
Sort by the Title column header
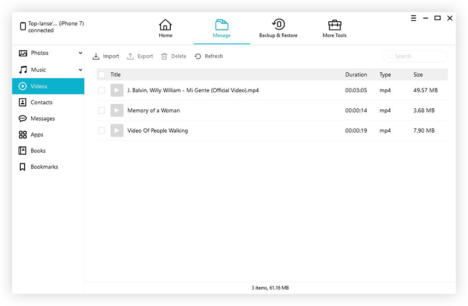coord(115,75)
